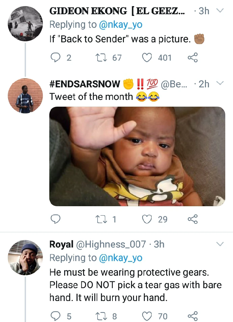Open the dropdown arrow on Royal's tweet
233x322 pixels.
(x=220, y=244)
